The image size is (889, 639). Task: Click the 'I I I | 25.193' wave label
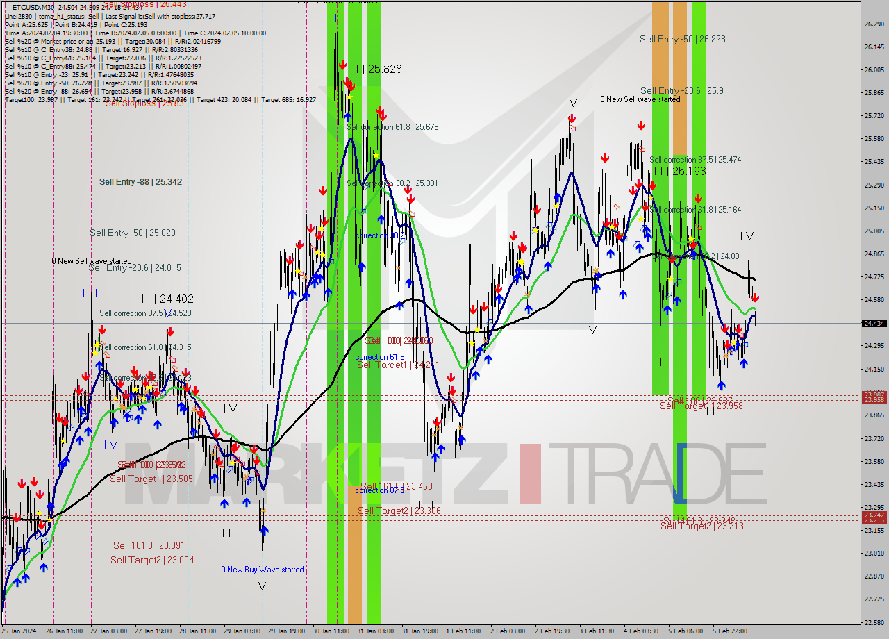pyautogui.click(x=679, y=171)
